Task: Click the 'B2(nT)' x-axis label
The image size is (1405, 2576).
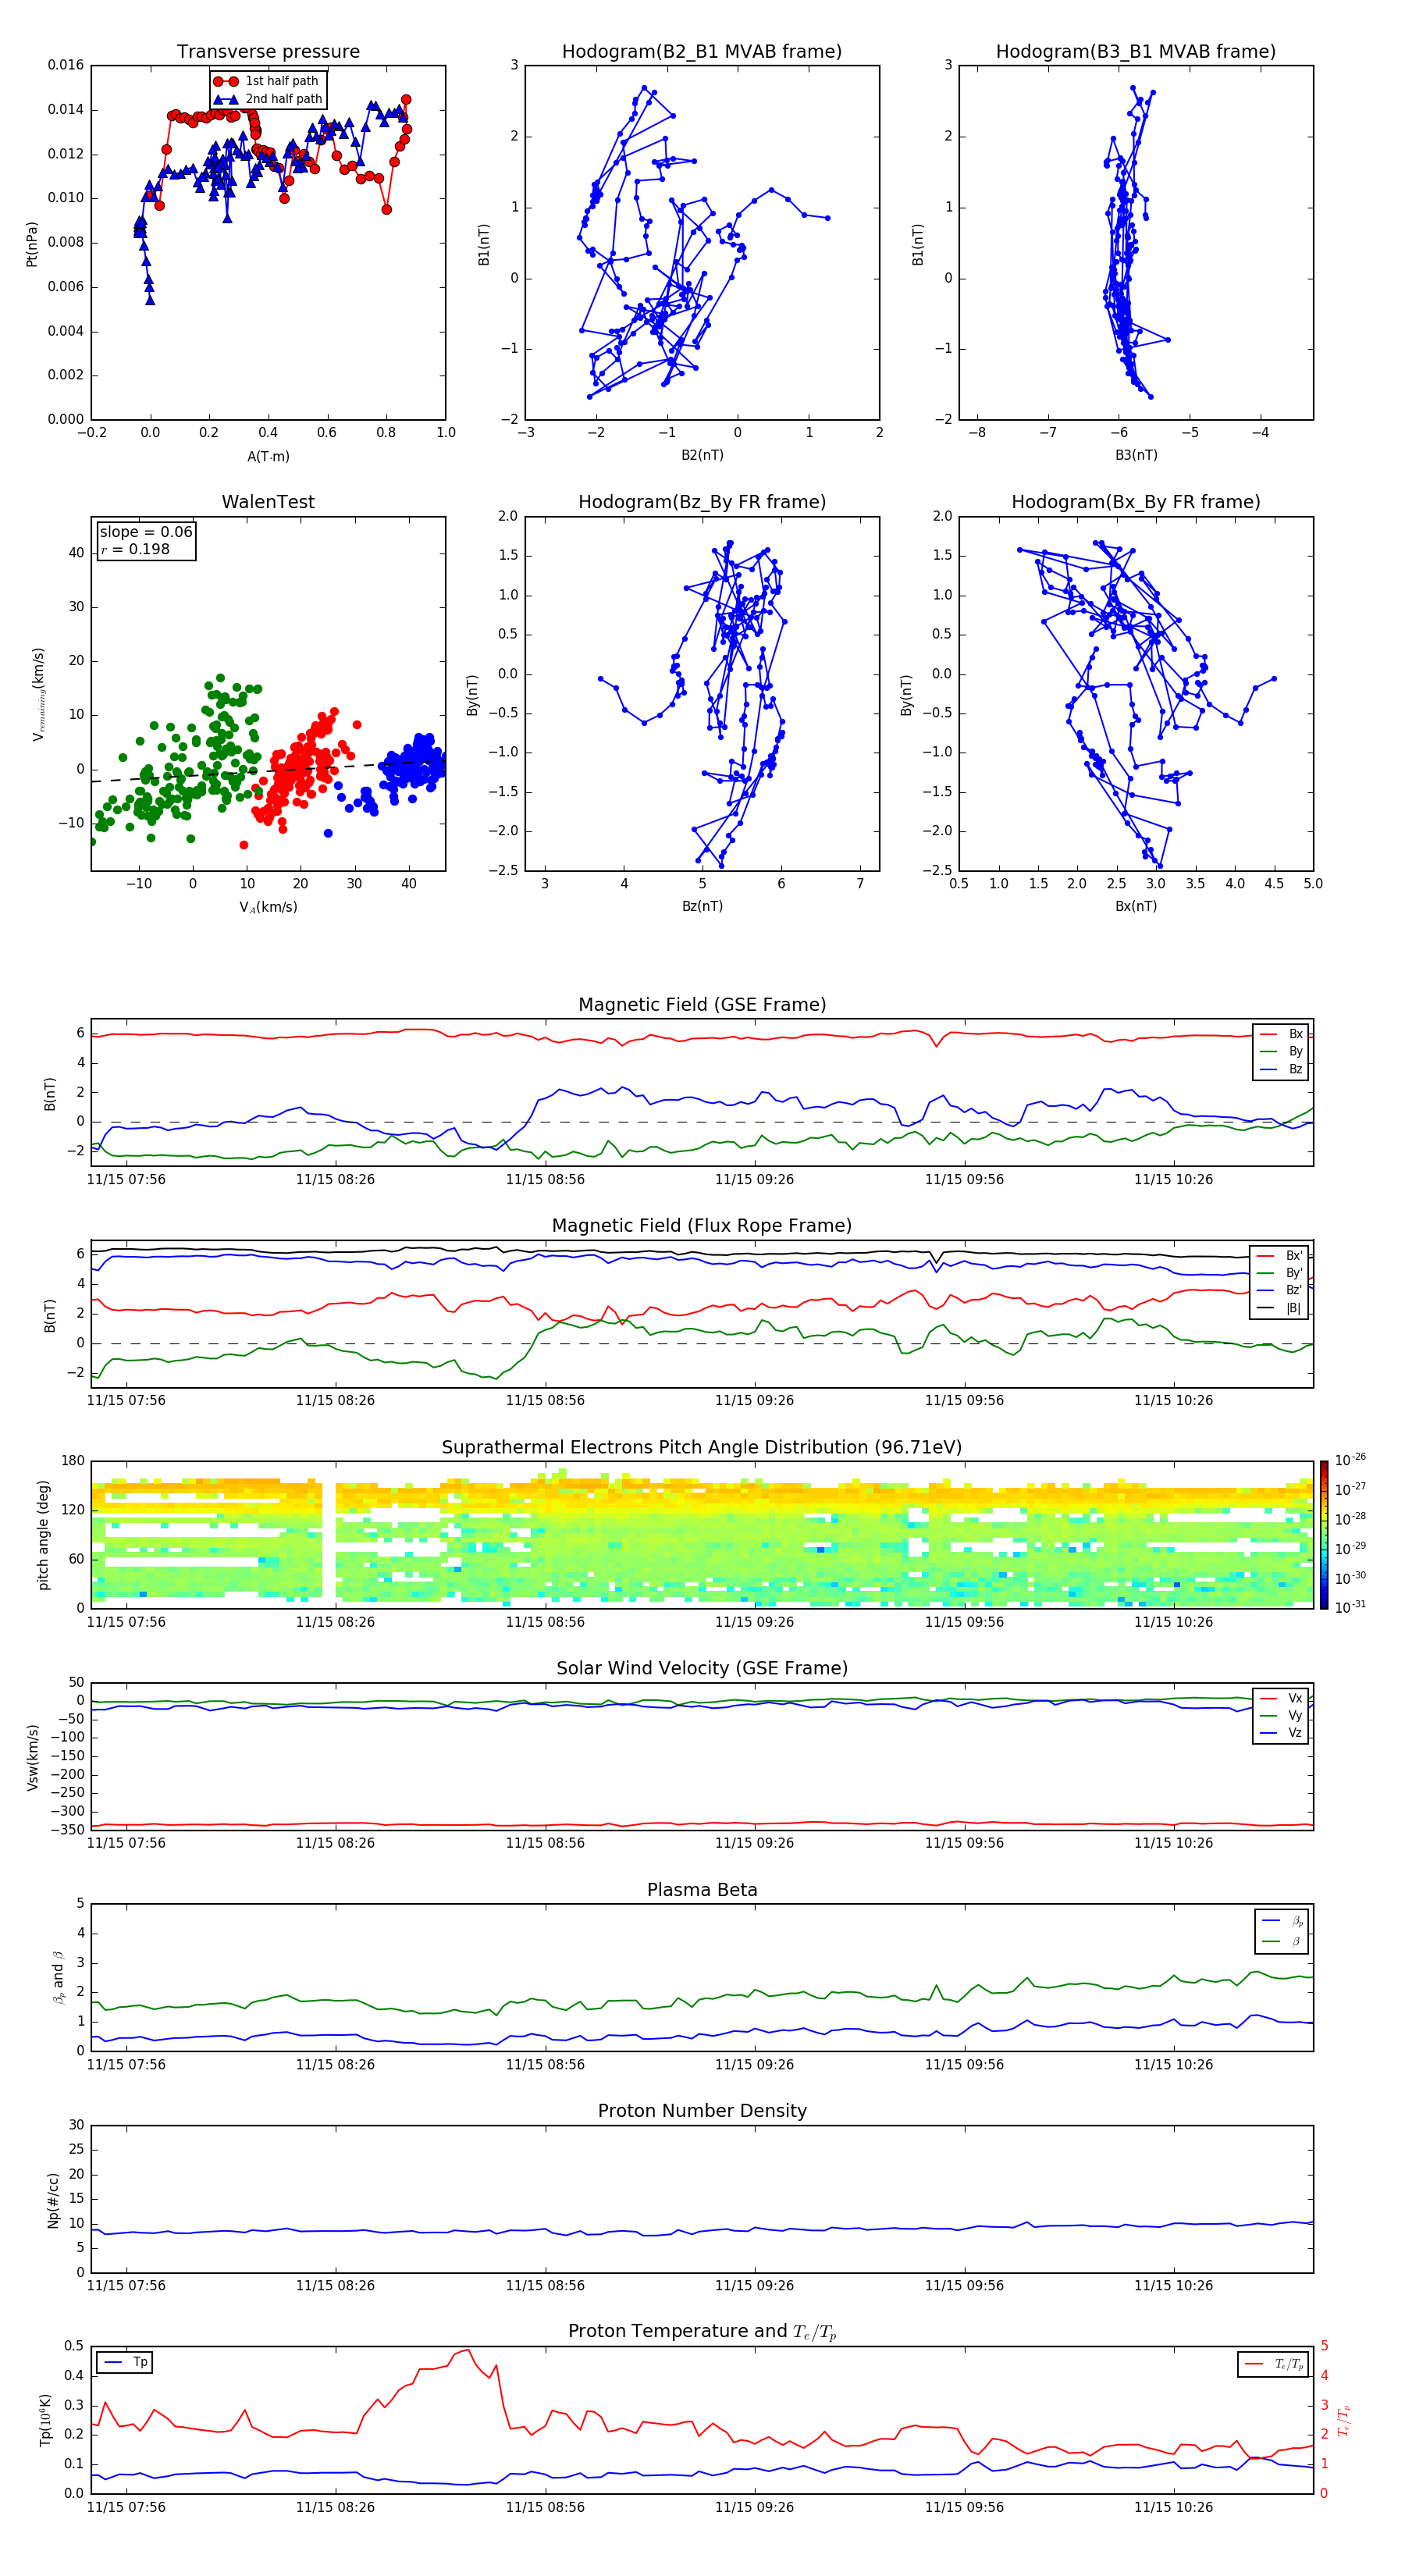Action: click(702, 455)
